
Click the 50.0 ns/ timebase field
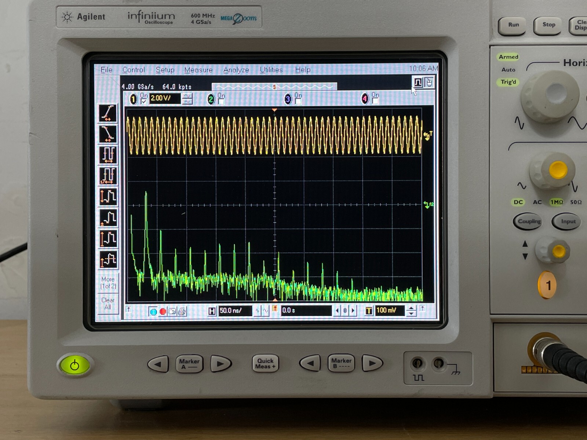(235, 311)
